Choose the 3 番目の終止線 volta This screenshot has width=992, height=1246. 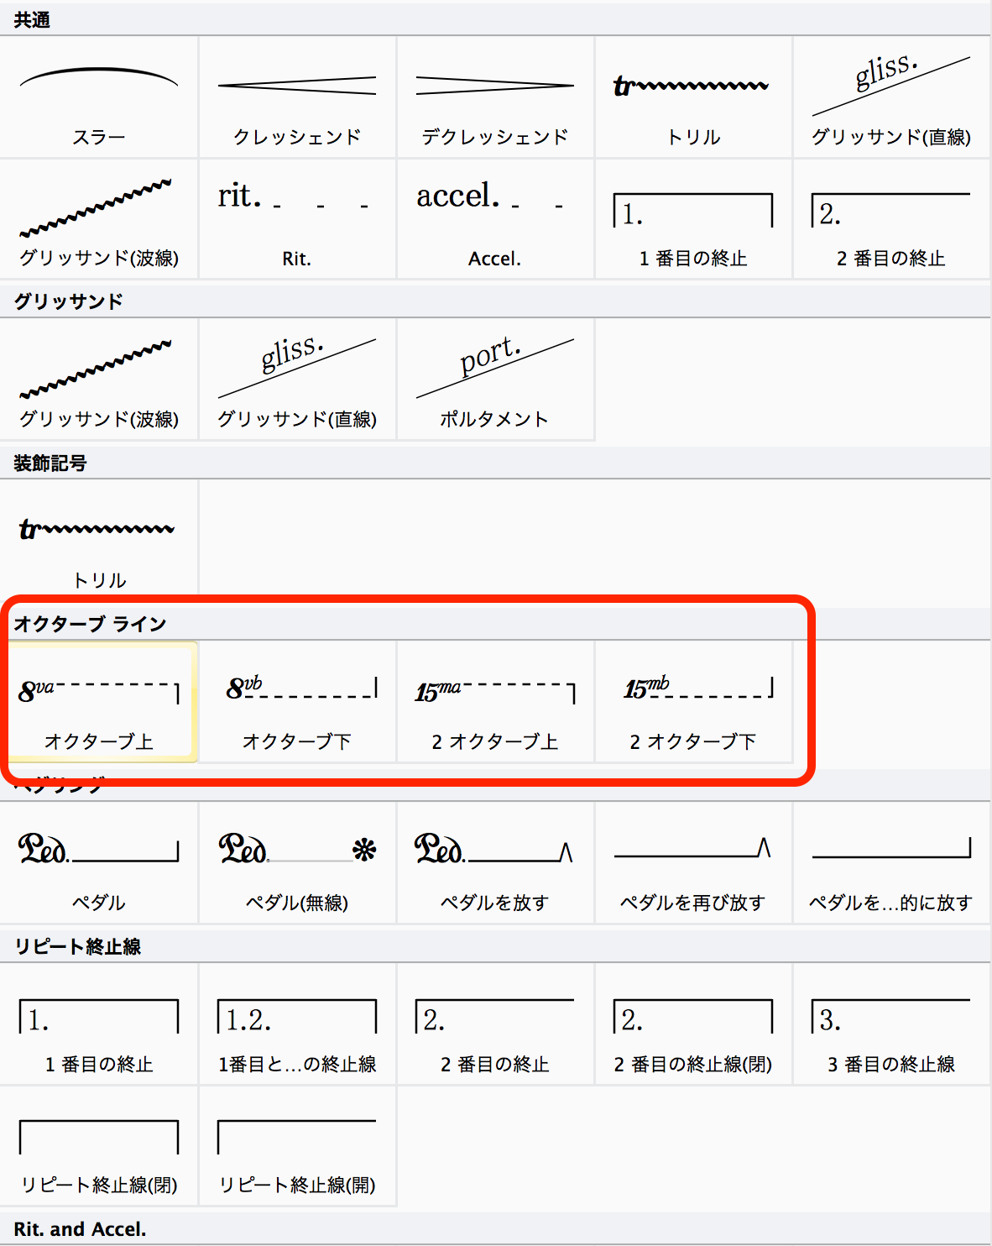point(891,1025)
